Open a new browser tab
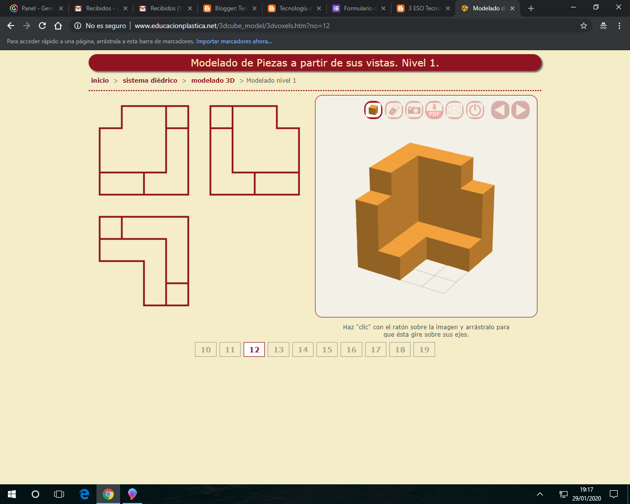This screenshot has width=630, height=504. (531, 8)
